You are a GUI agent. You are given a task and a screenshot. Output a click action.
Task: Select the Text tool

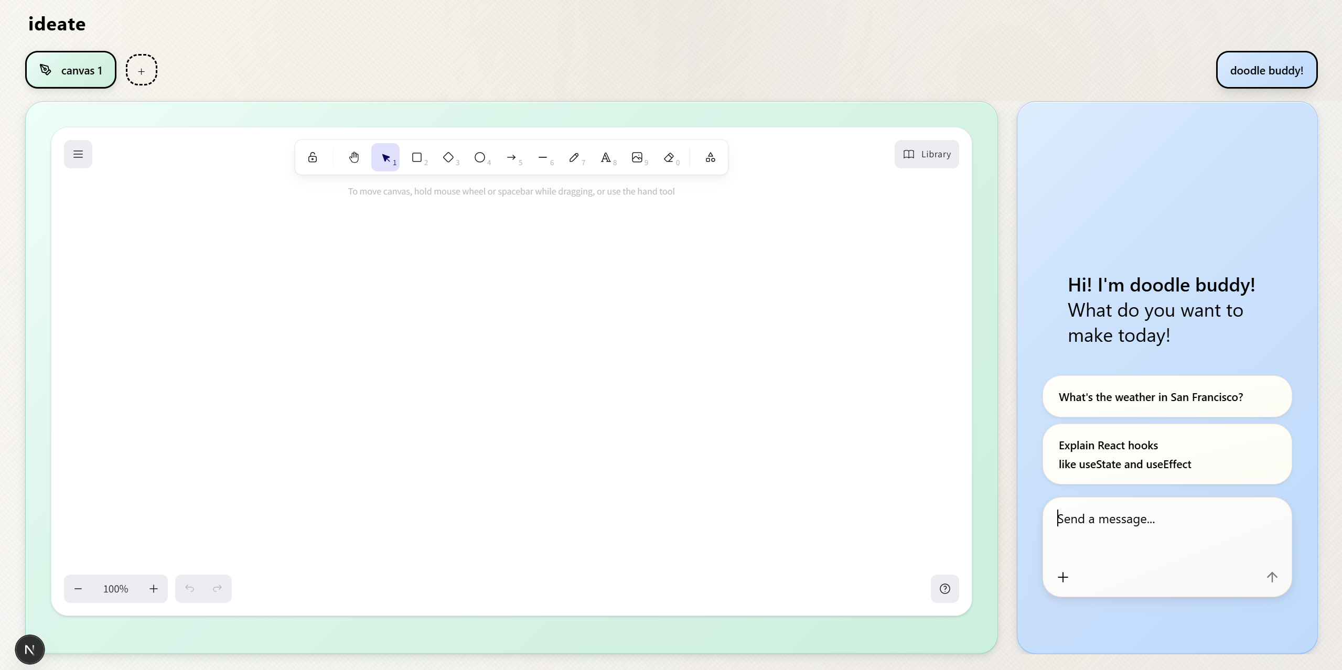(606, 157)
